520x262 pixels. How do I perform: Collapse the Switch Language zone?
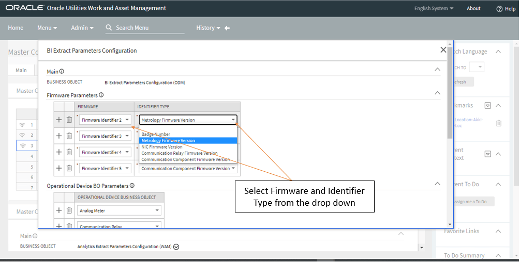(498, 52)
